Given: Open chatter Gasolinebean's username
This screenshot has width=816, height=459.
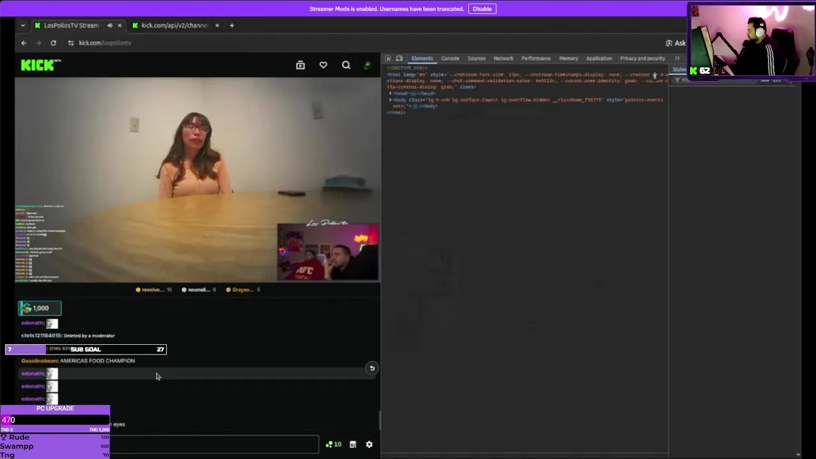Looking at the screenshot, I should tap(39, 361).
